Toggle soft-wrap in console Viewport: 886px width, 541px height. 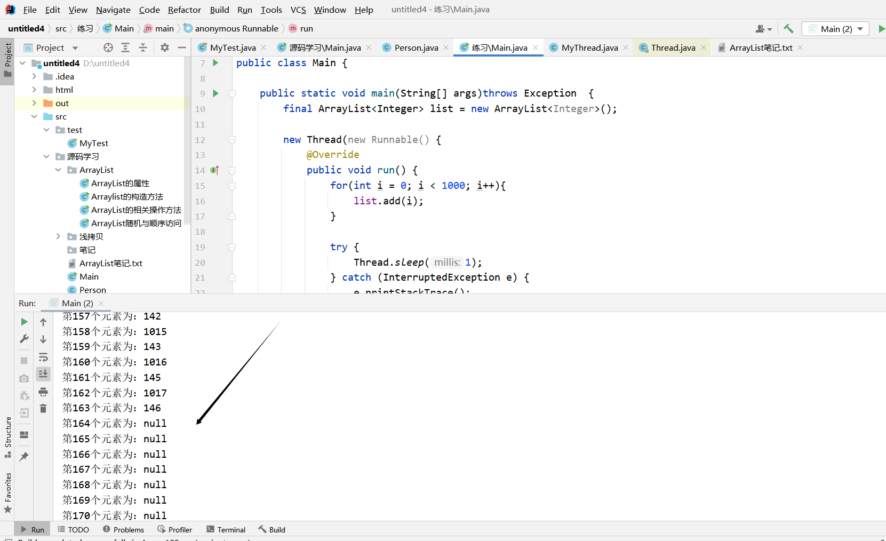[x=43, y=357]
